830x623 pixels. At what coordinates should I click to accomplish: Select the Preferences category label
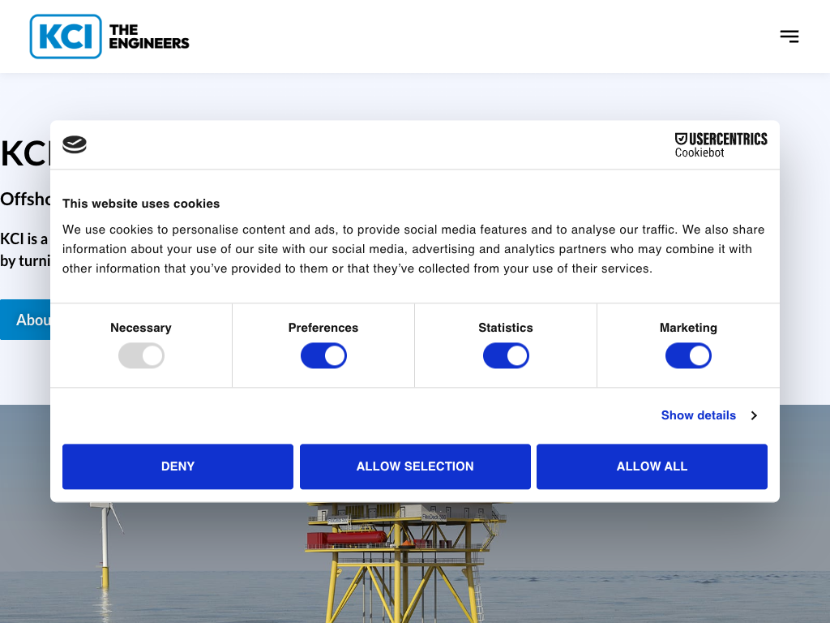click(323, 328)
